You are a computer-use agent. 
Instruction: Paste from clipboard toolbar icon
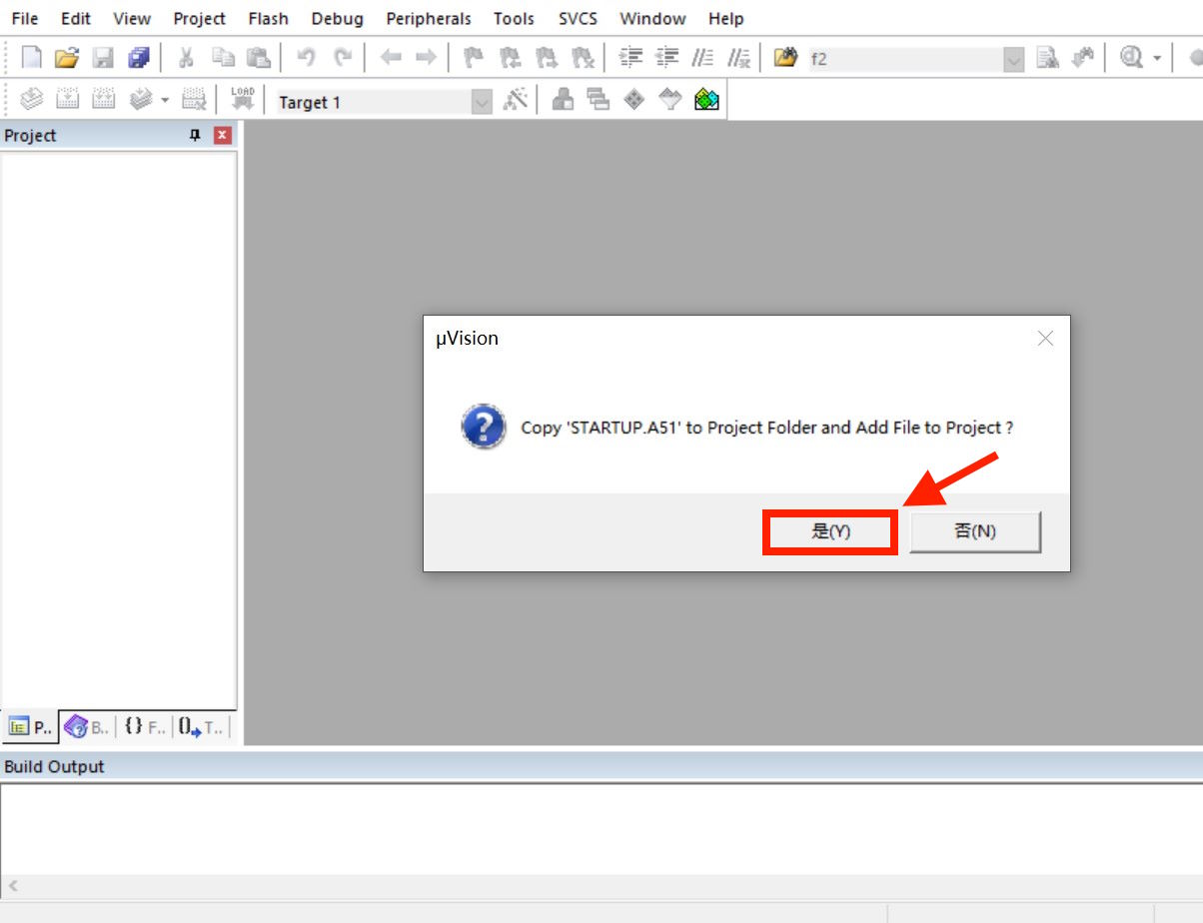click(259, 58)
